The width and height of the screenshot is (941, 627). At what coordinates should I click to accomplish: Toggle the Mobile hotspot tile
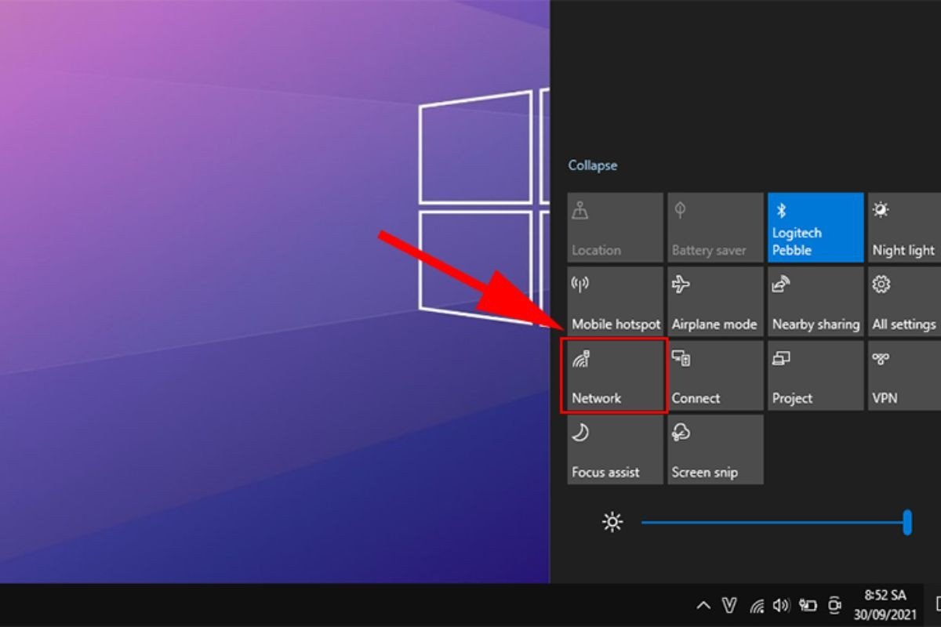[615, 302]
